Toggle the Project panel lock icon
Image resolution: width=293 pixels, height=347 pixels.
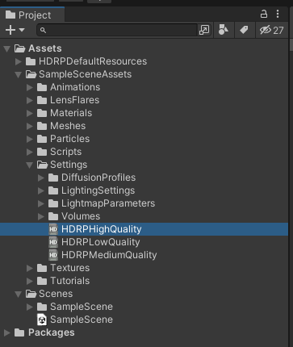(264, 14)
